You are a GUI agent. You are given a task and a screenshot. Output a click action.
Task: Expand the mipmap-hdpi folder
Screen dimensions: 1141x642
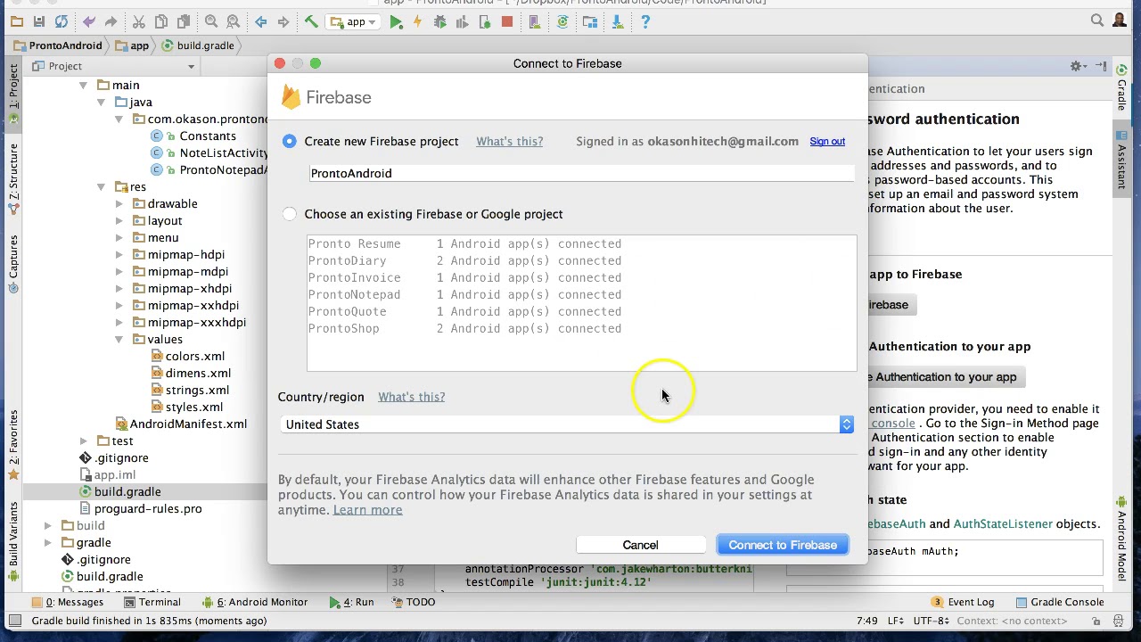point(119,255)
